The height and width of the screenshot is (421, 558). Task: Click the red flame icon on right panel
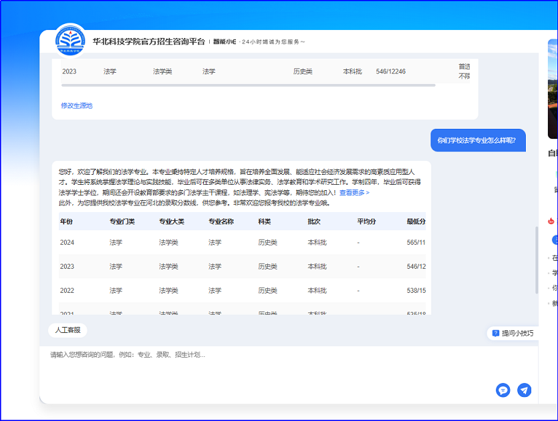coord(551,221)
